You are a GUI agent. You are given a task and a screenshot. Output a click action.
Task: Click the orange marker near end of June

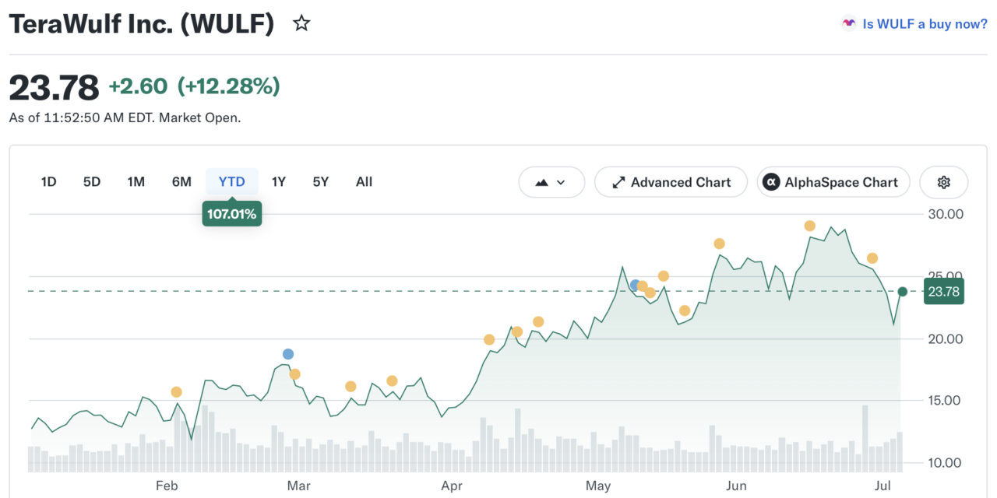[872, 258]
